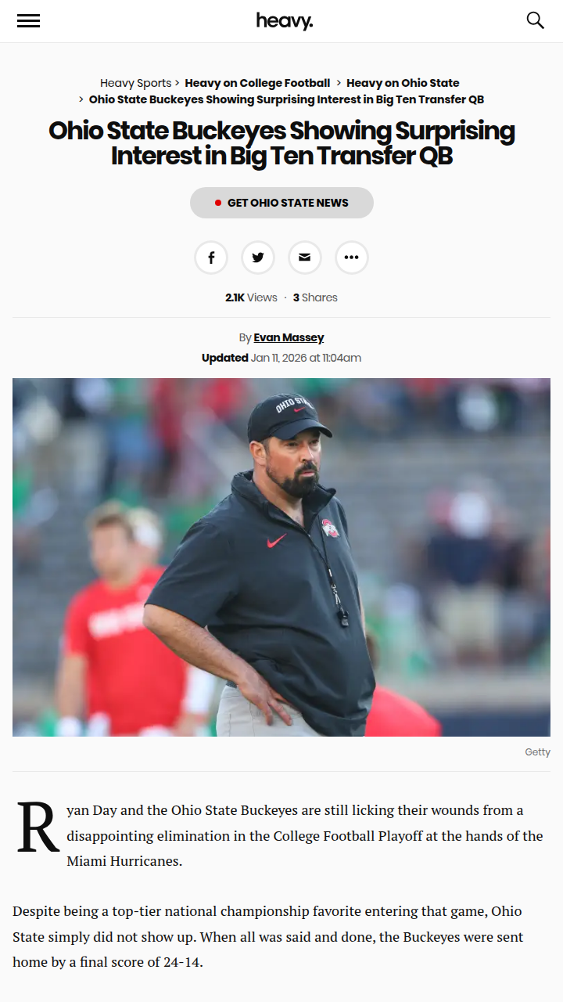The image size is (563, 1002).
Task: Click the Getty image credit
Action: 537,752
